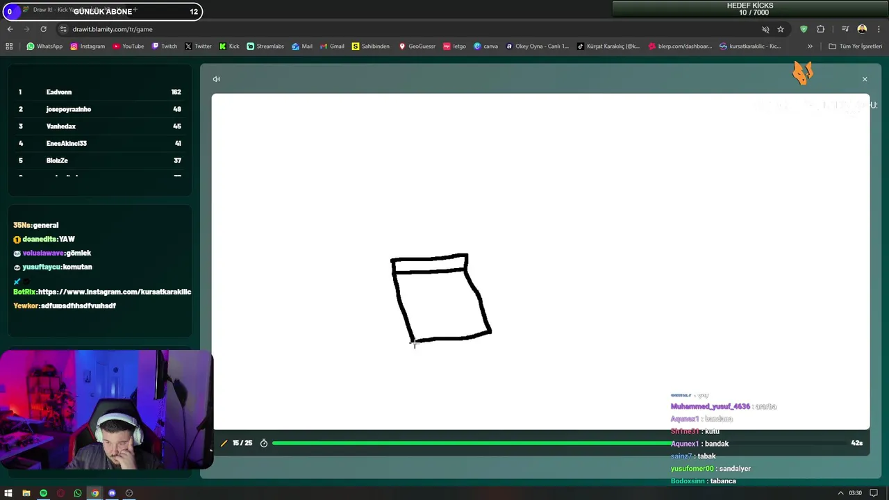
Task: Click the orange fox mascot icon
Action: pos(802,72)
